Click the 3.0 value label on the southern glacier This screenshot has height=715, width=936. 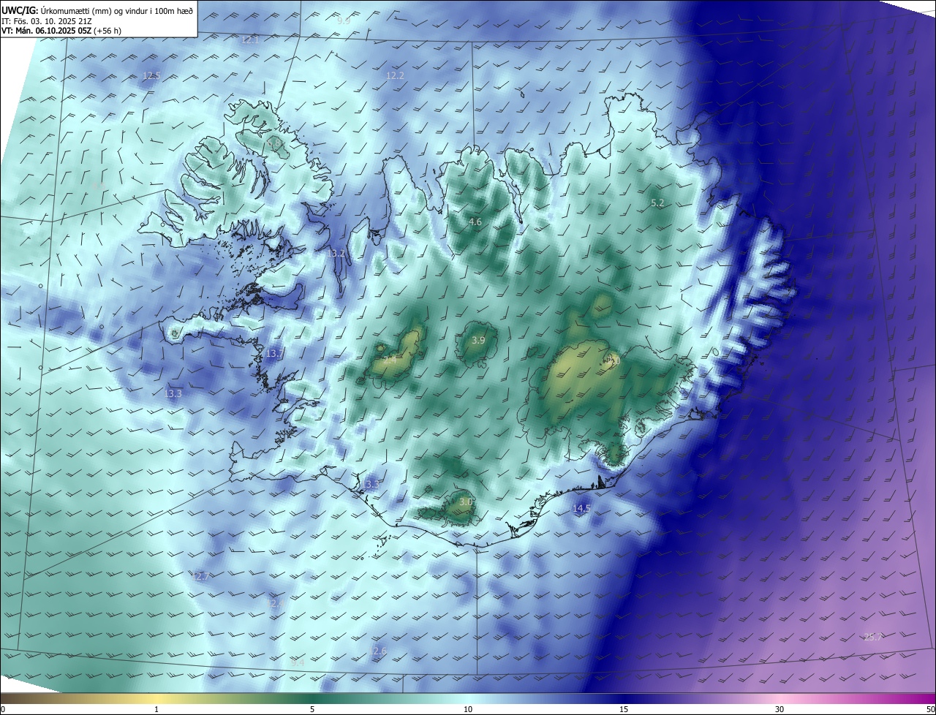coord(466,502)
